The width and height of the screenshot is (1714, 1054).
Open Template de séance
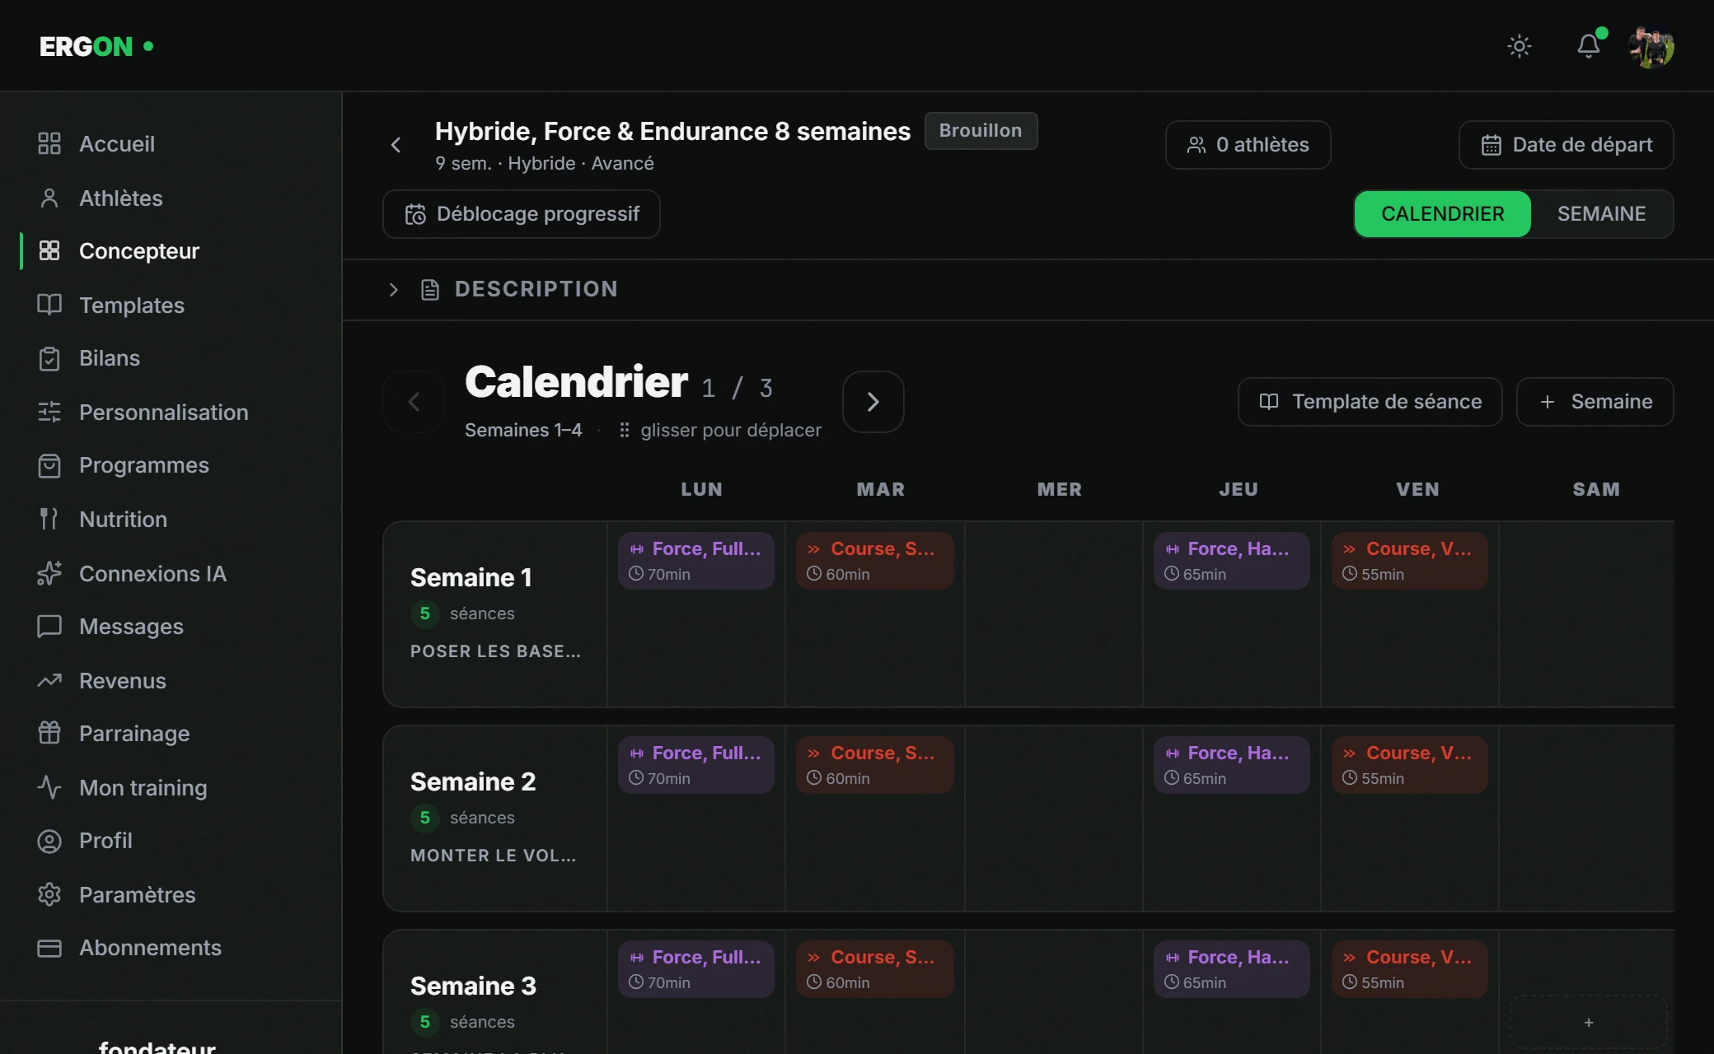(1370, 402)
